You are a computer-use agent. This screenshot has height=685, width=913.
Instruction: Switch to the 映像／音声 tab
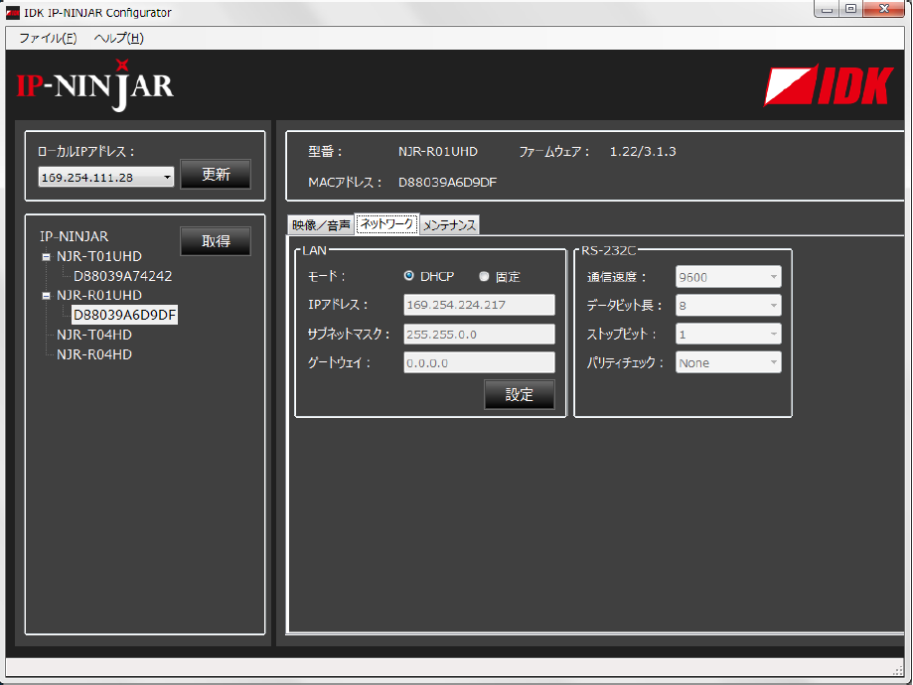click(321, 225)
